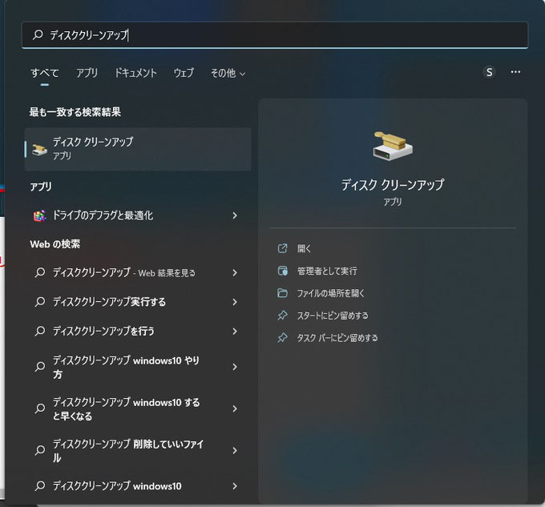Select ディスク クリーンアップ best match result
Image resolution: width=545 pixels, height=507 pixels.
point(138,149)
